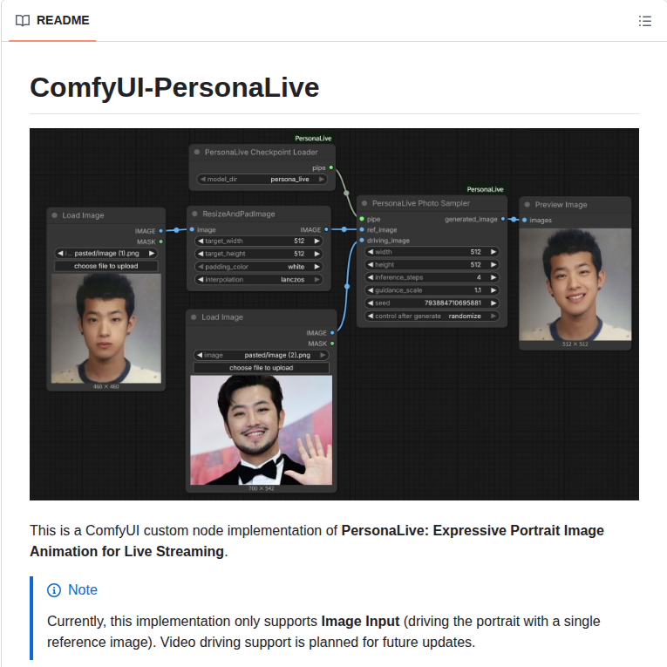Click the blue Note info icon
Viewport: 667px width, 667px height.
[54, 590]
